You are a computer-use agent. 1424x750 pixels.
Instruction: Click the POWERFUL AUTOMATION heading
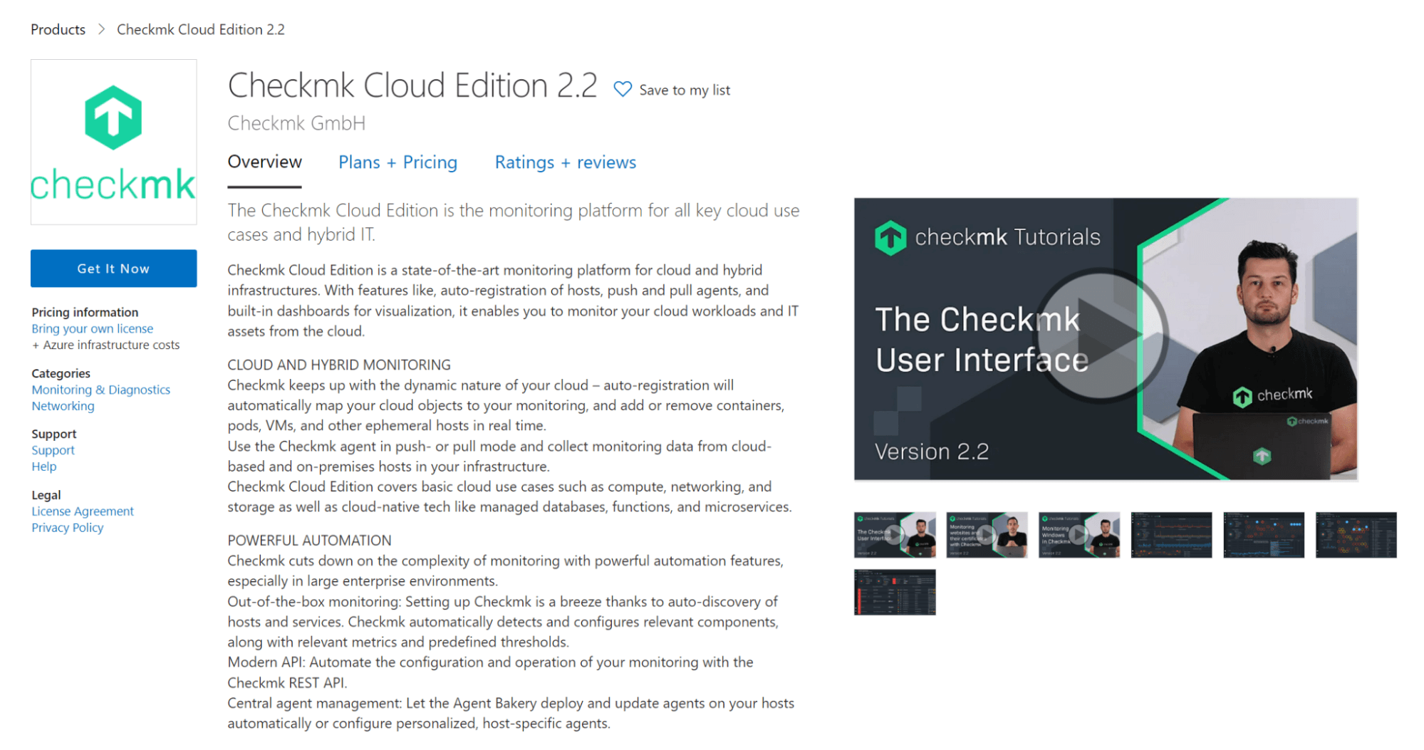(x=309, y=541)
